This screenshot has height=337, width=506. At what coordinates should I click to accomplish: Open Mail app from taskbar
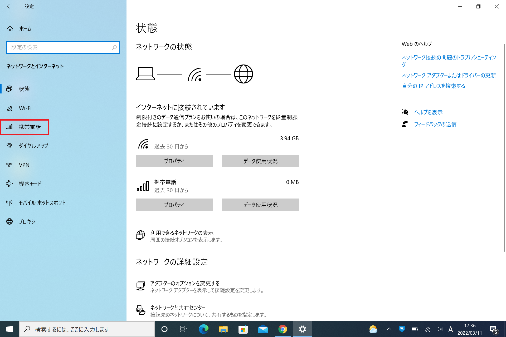tap(263, 329)
